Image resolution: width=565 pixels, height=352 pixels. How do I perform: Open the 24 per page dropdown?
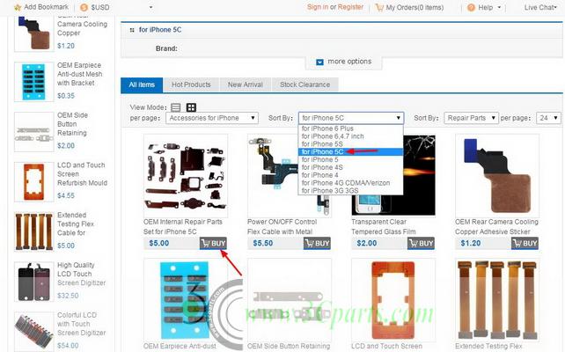(548, 118)
